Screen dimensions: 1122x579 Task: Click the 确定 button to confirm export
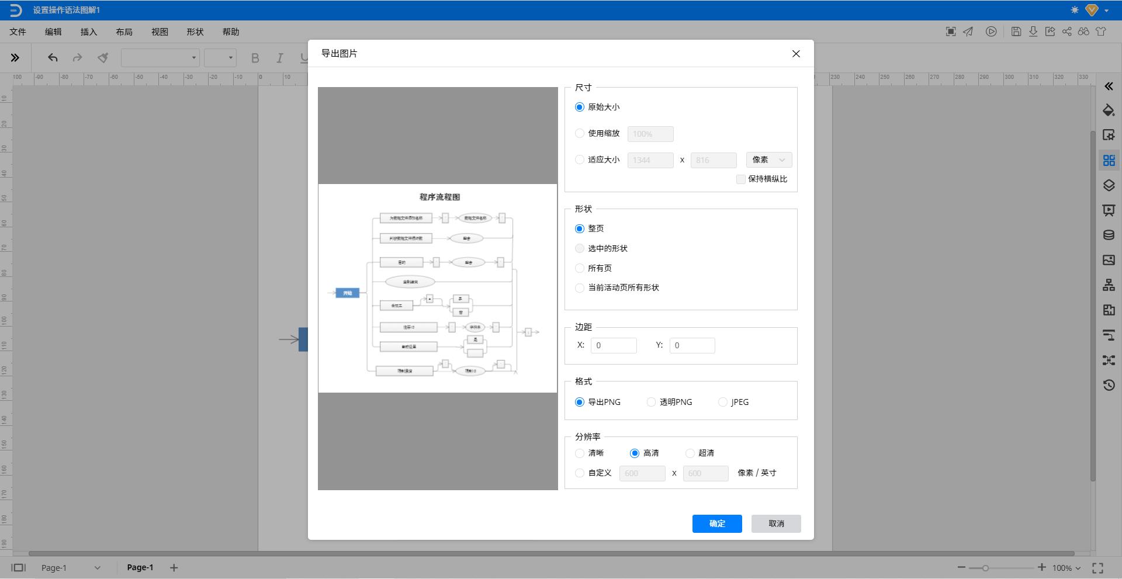coord(716,523)
